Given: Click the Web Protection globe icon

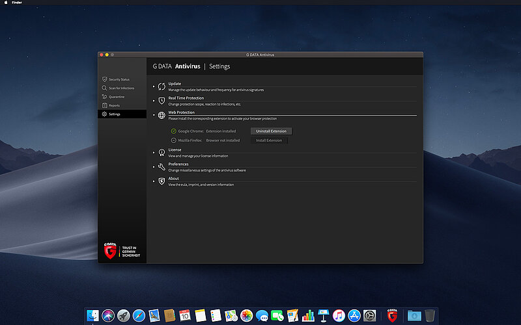Looking at the screenshot, I should [x=162, y=115].
